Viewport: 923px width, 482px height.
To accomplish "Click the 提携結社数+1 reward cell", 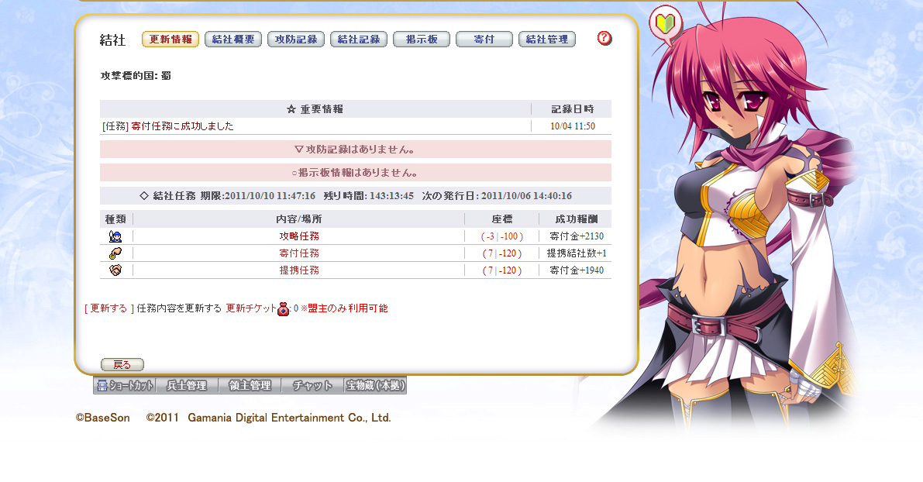I will click(x=577, y=253).
